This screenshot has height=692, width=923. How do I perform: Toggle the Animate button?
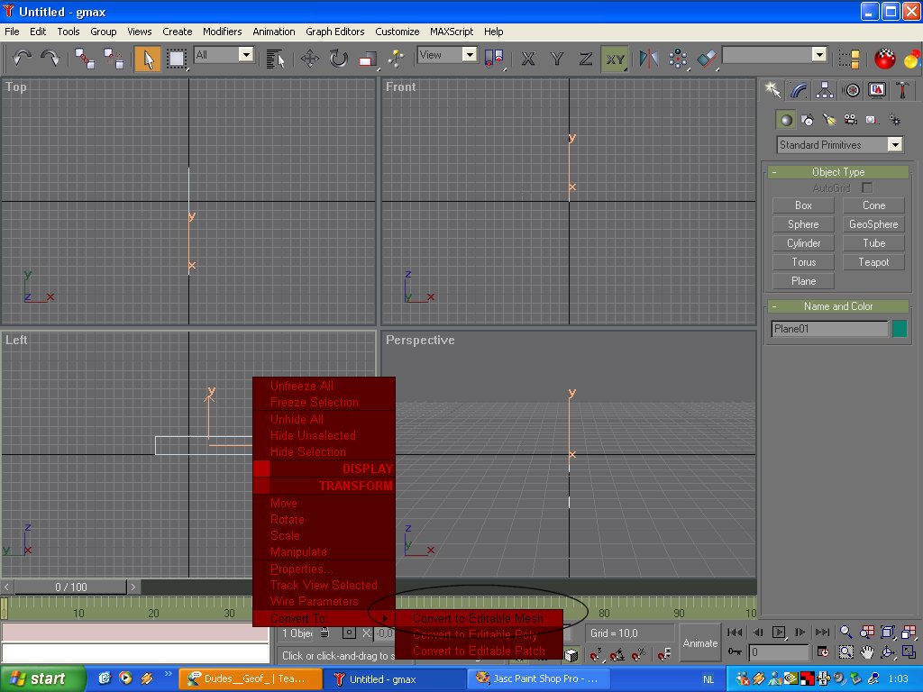point(699,642)
